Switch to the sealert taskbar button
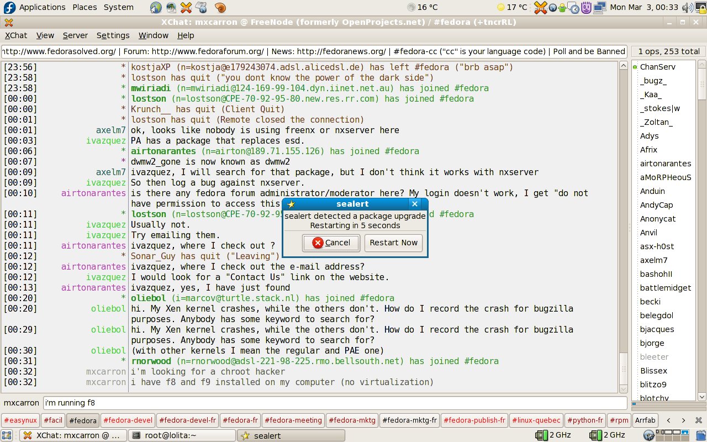707x442 pixels. (291, 435)
